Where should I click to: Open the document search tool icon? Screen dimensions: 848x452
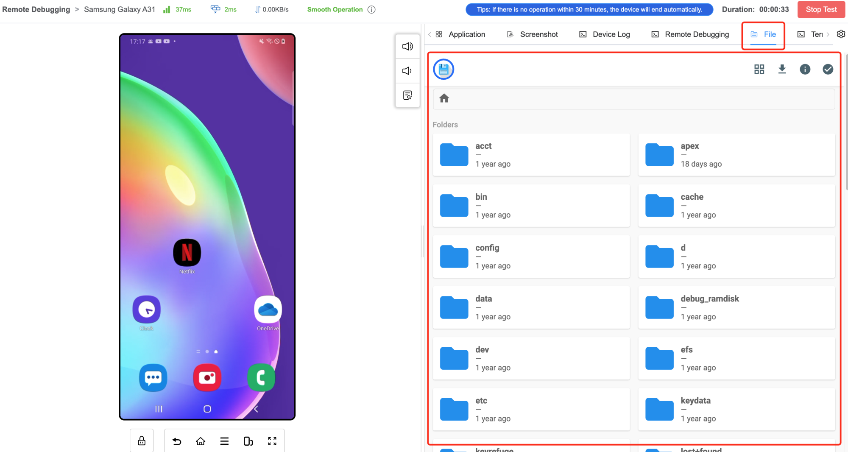[x=407, y=95]
